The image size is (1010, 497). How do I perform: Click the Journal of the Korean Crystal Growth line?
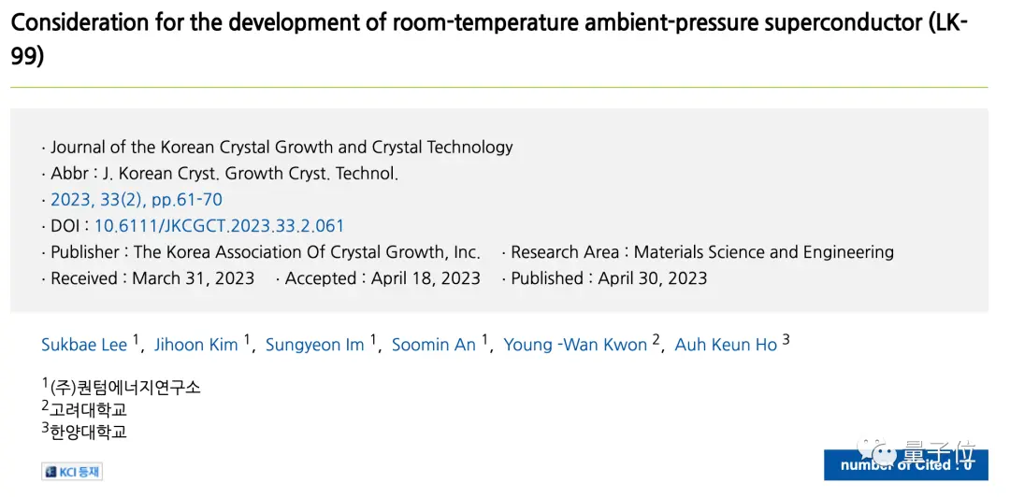tap(281, 147)
